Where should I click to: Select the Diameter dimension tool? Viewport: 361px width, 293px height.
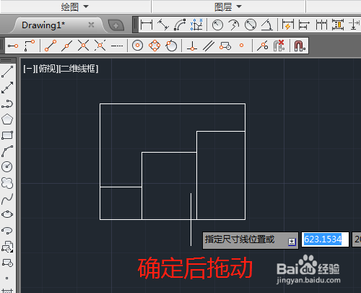pyautogui.click(x=251, y=25)
